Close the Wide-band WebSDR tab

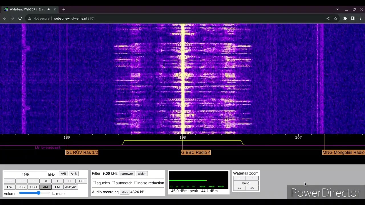coord(55,9)
